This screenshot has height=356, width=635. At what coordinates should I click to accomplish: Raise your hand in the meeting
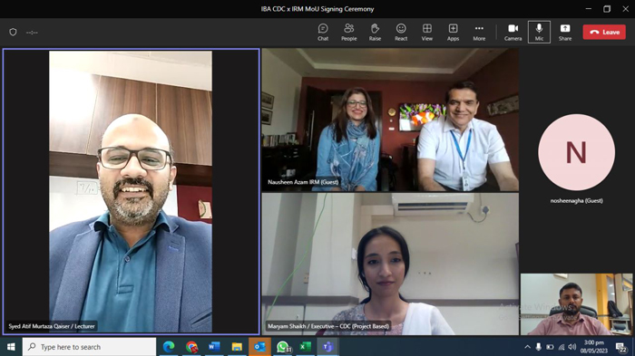[x=375, y=32]
